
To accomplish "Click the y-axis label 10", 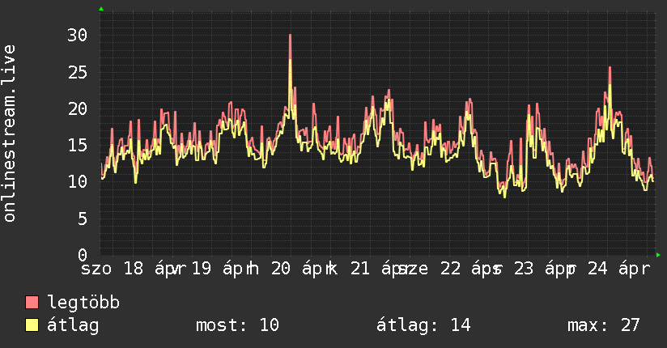I will (78, 182).
